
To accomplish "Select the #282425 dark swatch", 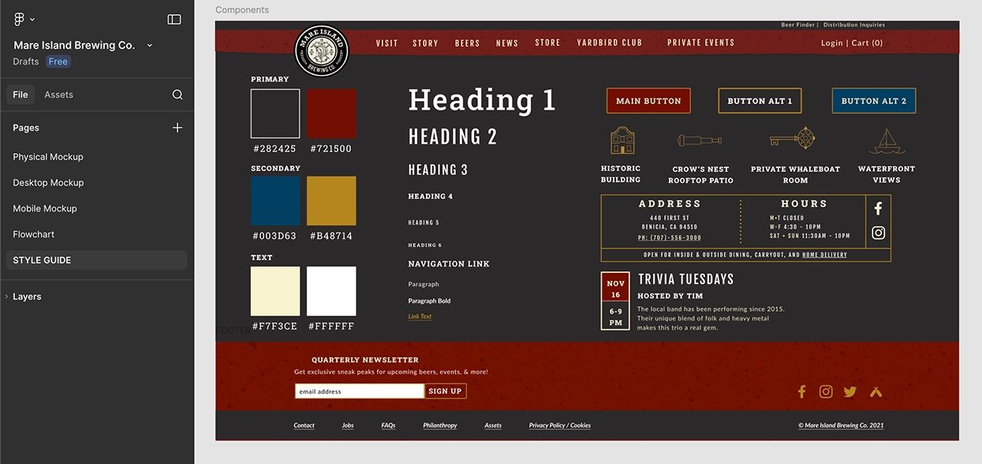I will (x=275, y=114).
